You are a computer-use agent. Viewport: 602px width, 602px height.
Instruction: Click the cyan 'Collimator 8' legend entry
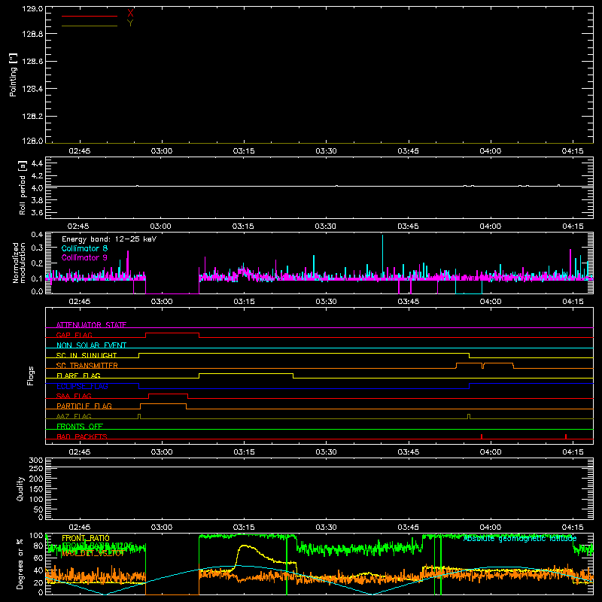84,248
